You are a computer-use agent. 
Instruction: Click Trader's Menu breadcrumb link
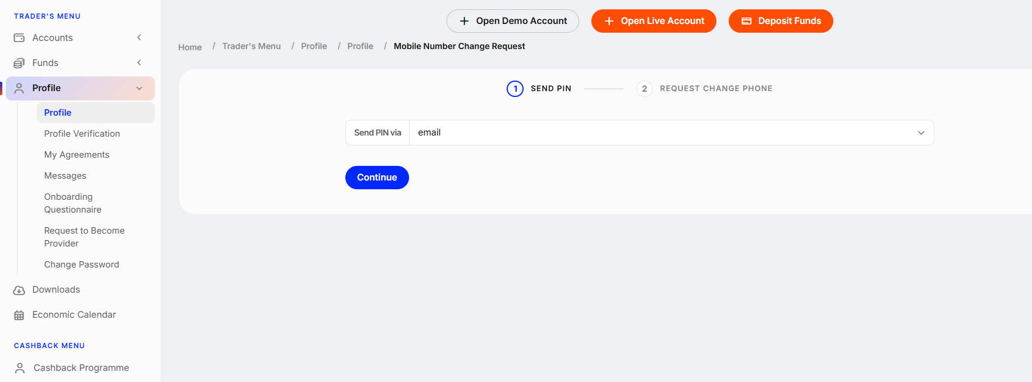coord(251,46)
